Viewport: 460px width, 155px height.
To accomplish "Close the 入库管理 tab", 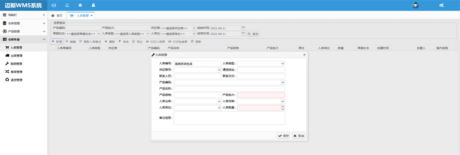I will tap(92, 16).
